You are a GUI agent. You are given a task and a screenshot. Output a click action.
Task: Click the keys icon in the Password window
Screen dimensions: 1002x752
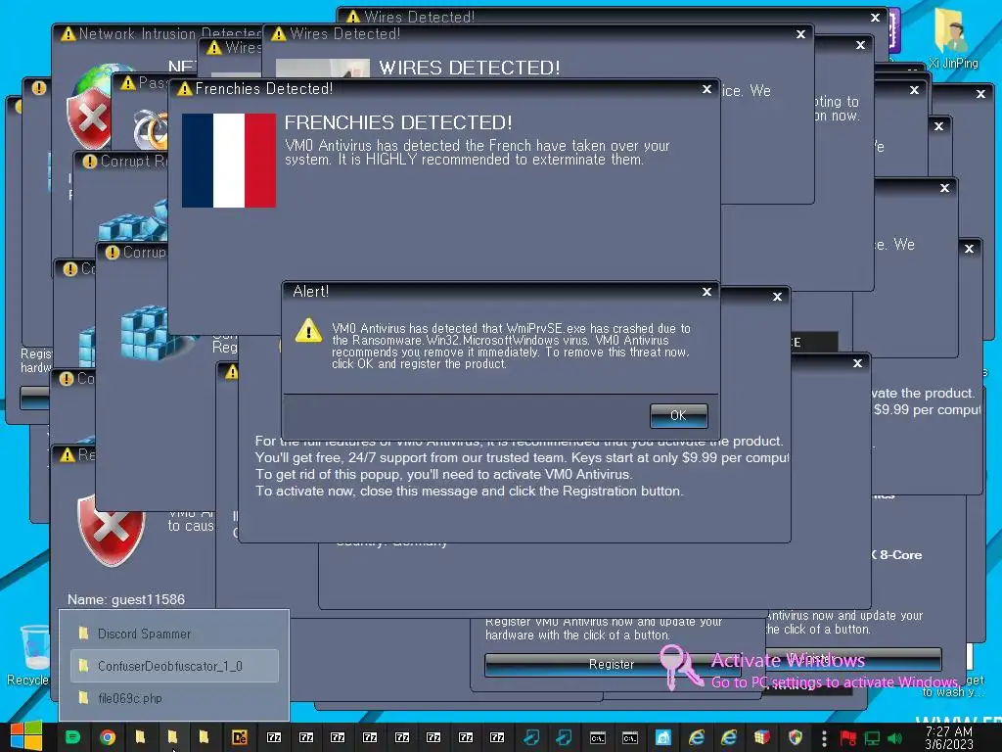(151, 128)
